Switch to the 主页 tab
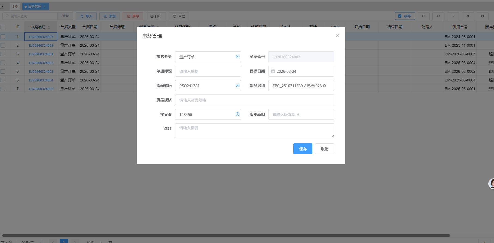The image size is (494, 243). [x=15, y=7]
